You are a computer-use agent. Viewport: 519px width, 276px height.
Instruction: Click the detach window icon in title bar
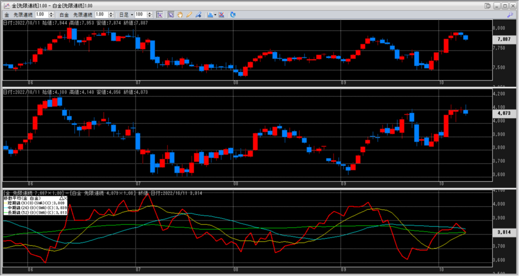pyautogui.click(x=487, y=5)
